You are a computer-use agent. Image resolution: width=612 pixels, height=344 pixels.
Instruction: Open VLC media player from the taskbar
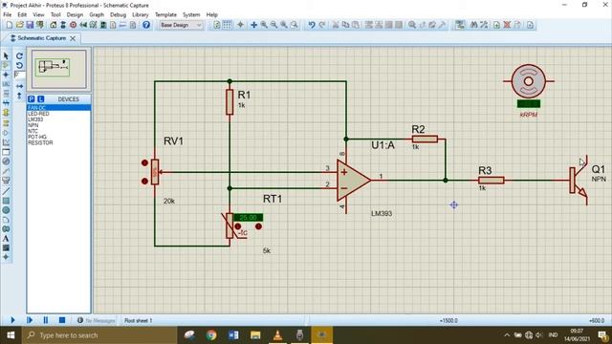(277, 335)
